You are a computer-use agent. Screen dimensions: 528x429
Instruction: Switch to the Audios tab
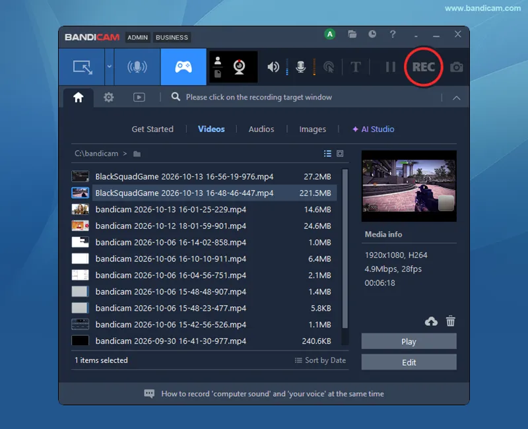coord(261,129)
